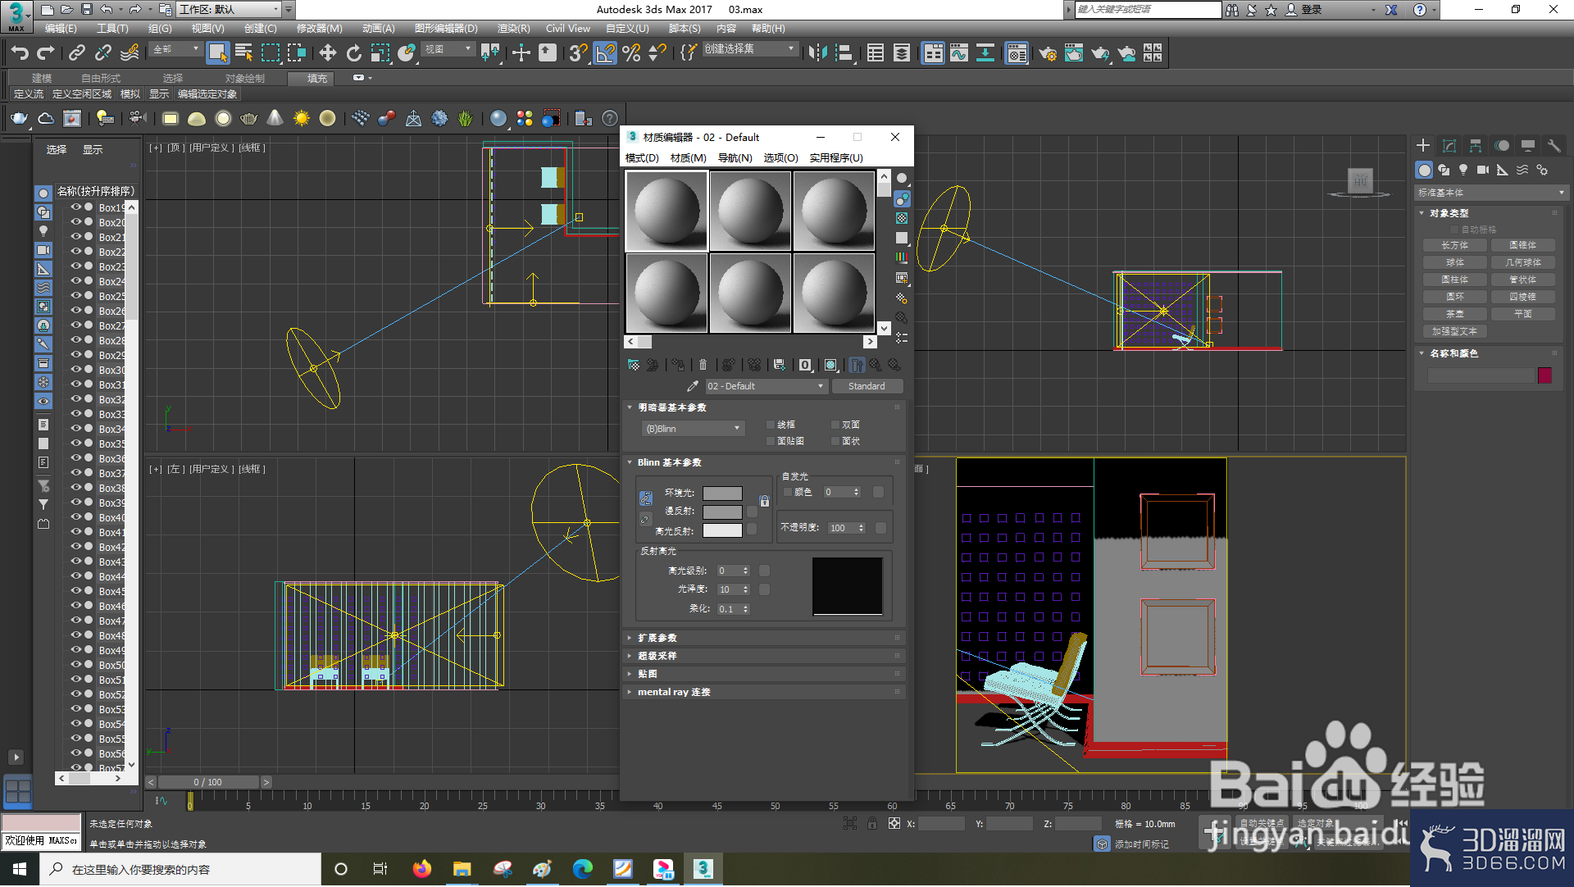Open 模式(D) menu in material editor
The image size is (1574, 887).
pos(642,158)
